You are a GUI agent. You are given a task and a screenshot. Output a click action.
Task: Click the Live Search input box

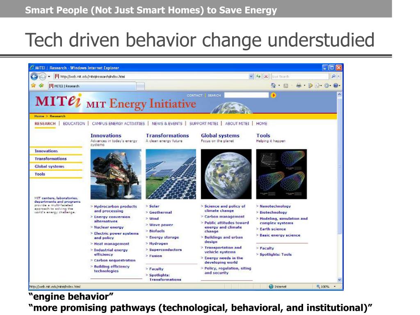coord(300,77)
